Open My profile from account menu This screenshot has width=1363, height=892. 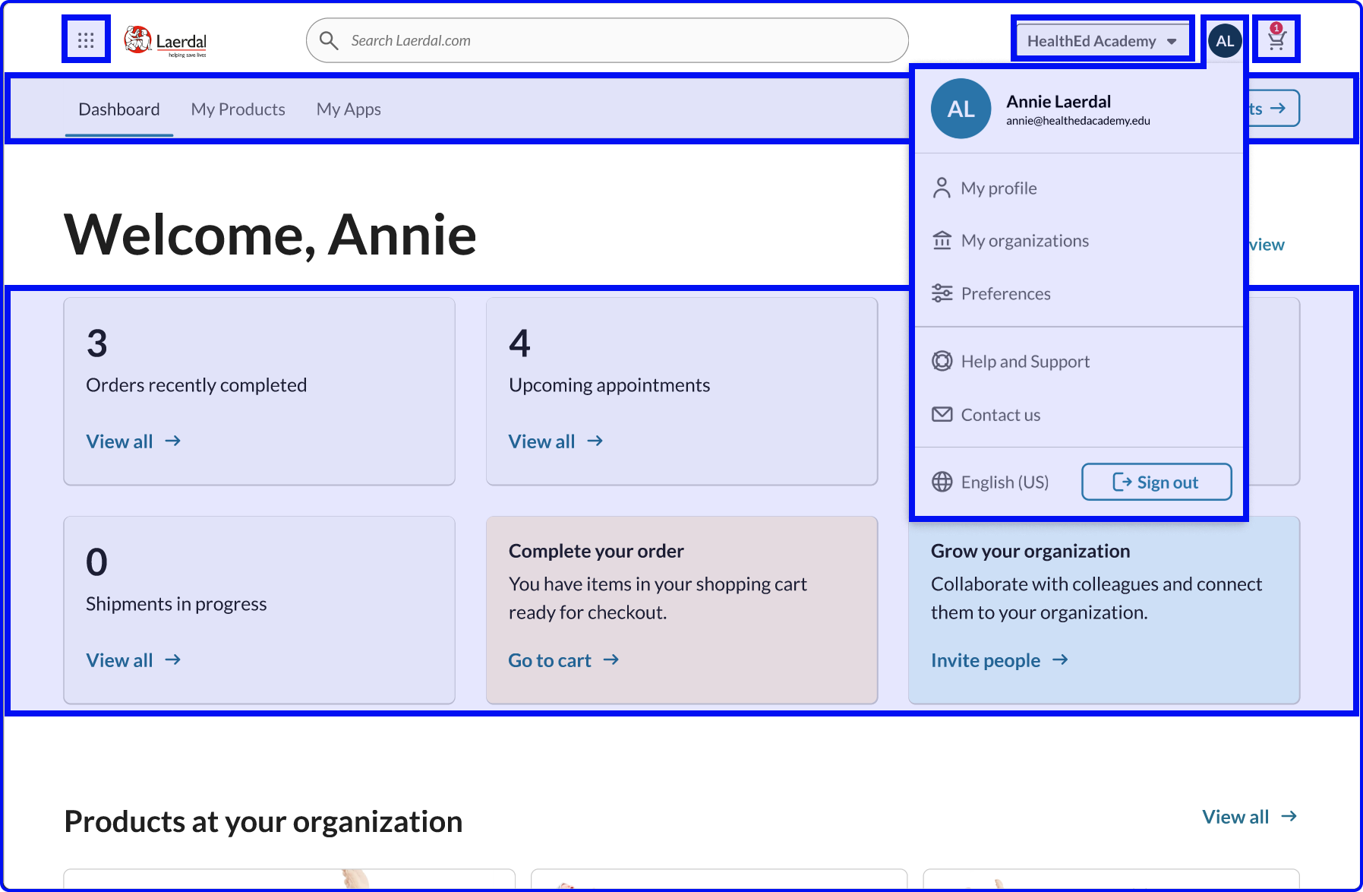[998, 188]
